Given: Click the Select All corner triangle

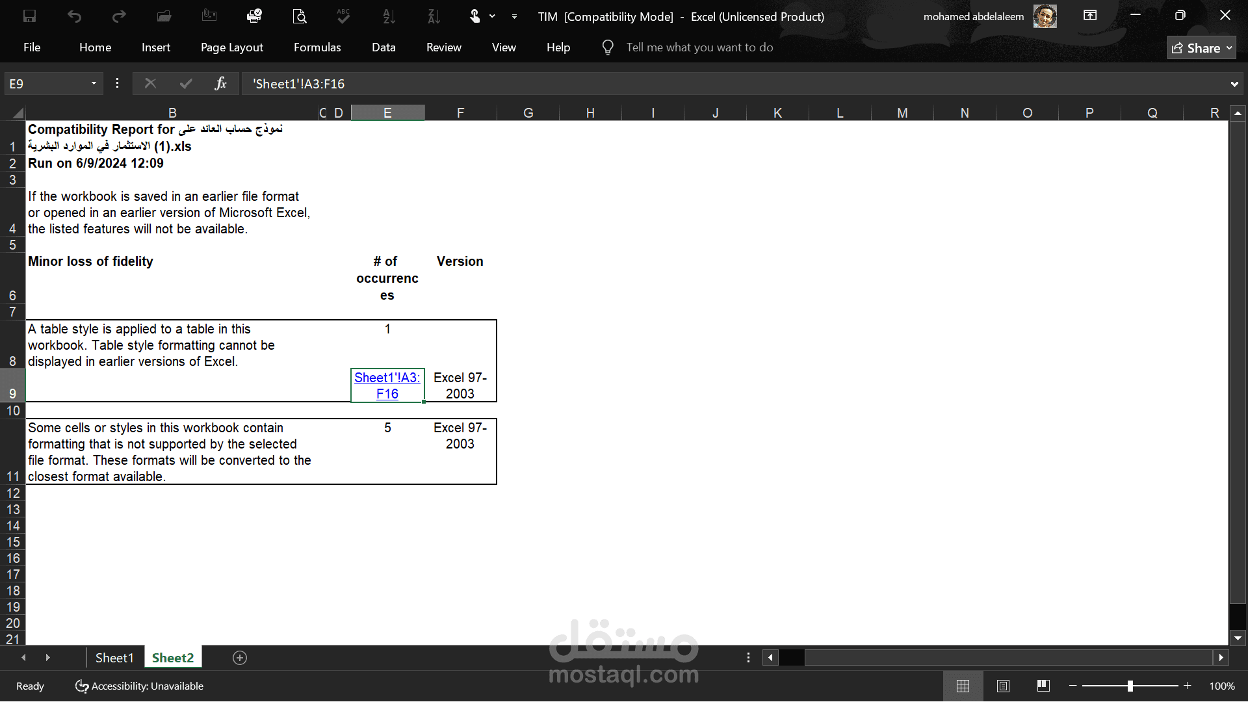Looking at the screenshot, I should pyautogui.click(x=18, y=113).
